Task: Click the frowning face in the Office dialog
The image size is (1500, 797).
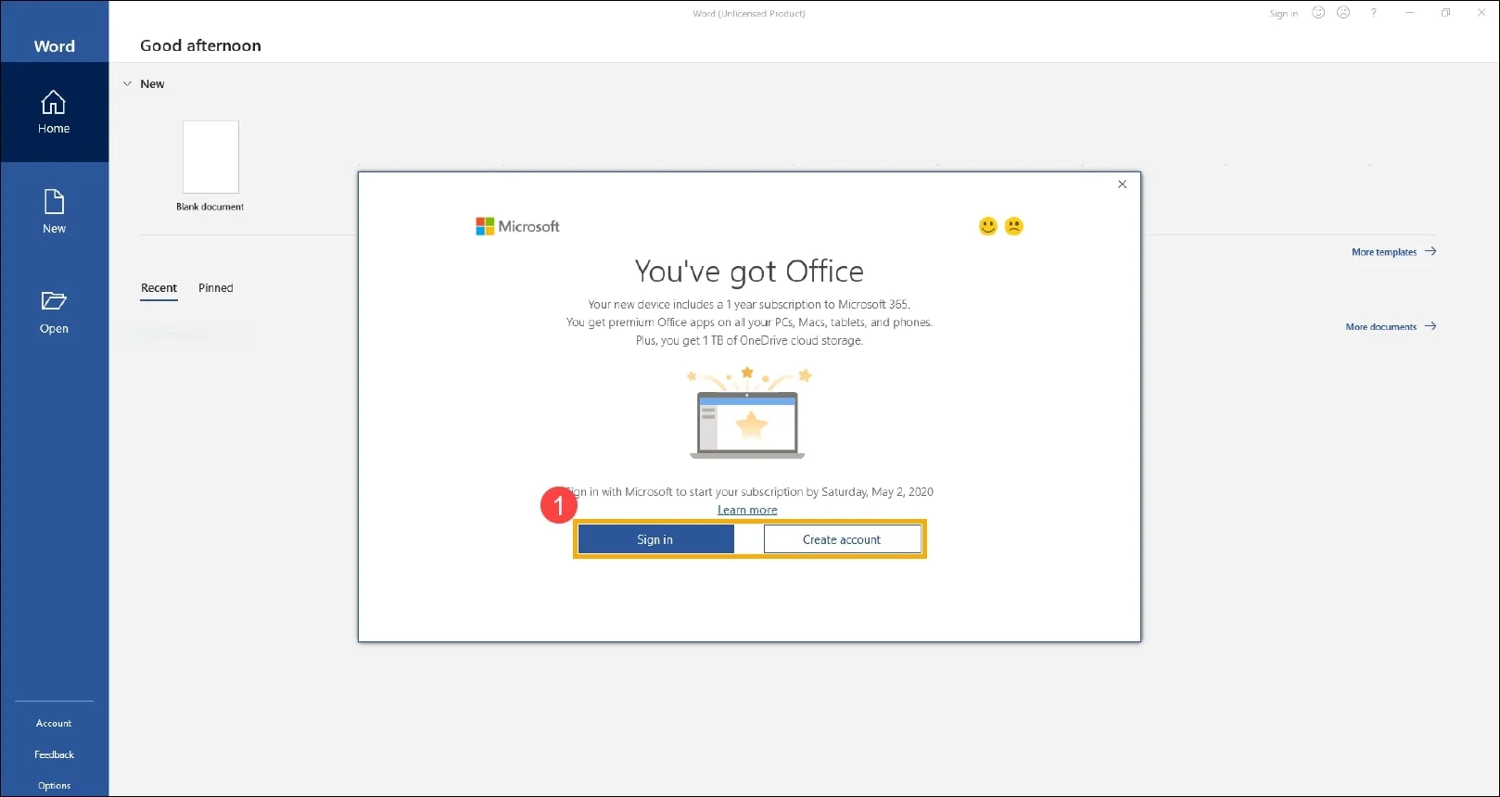Action: (1014, 226)
